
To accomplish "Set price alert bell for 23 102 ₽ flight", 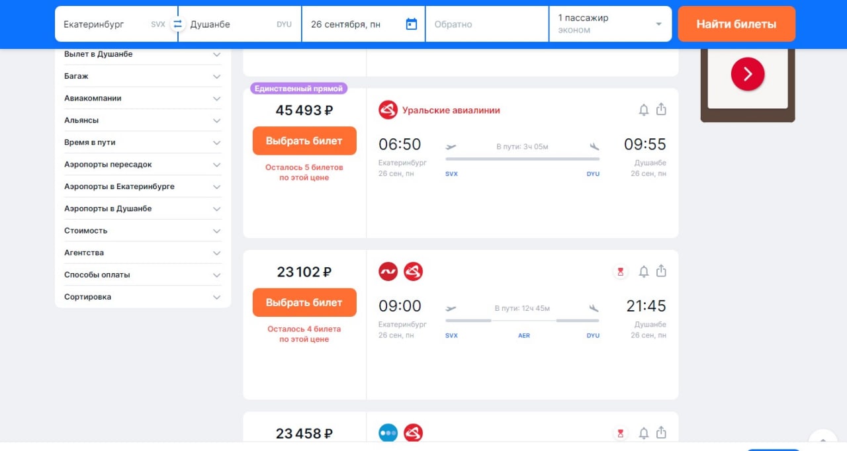I will 643,272.
